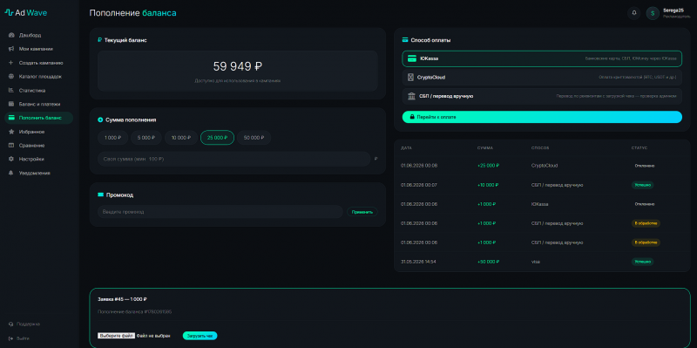697x348 pixels.
Task: Click the plus icon for Создать кампанию
Action: [x=11, y=63]
